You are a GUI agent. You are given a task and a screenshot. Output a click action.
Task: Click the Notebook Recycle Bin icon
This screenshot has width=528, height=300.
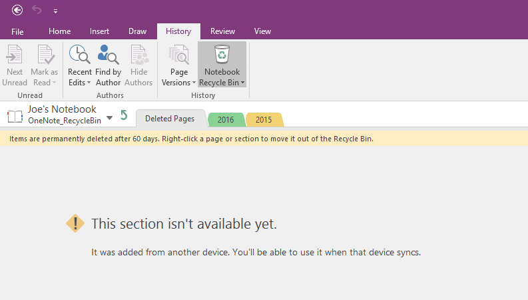coord(222,55)
